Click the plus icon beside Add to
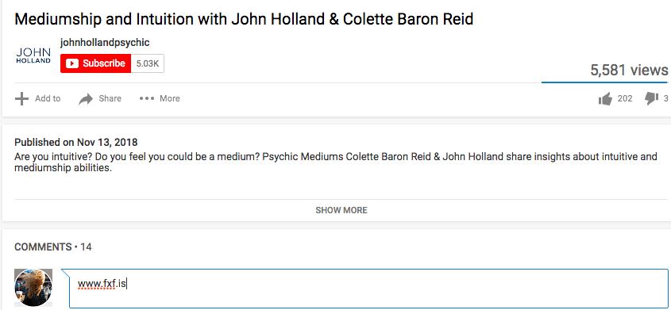The image size is (671, 310). [21, 98]
